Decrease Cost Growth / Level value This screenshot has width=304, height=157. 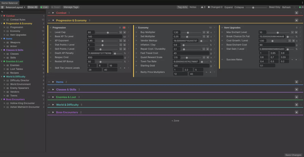(x=290, y=41)
